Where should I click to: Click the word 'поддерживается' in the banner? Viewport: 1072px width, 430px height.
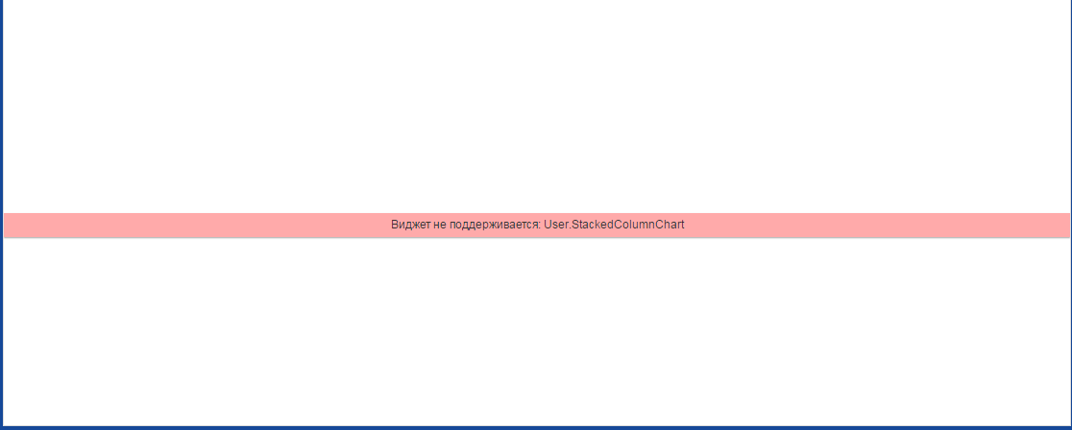point(495,225)
